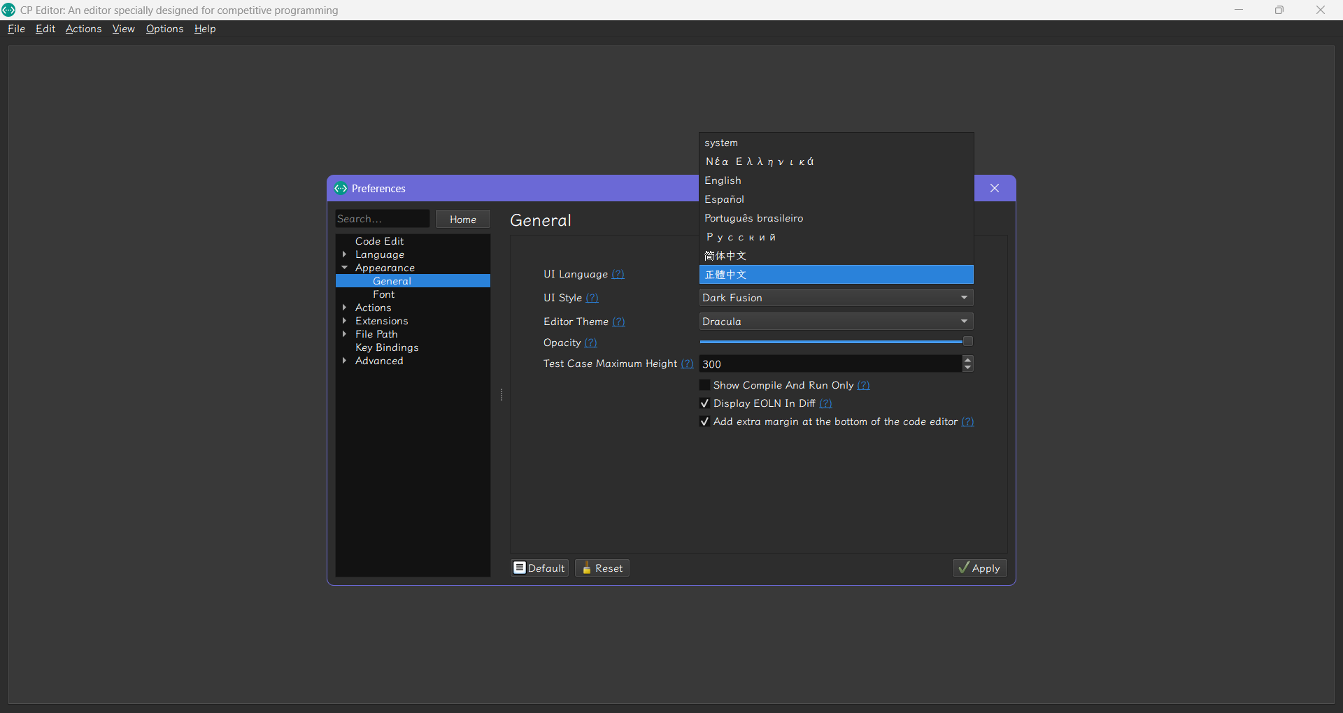1343x713 pixels.
Task: Increase Test Case Maximum Height value
Action: click(968, 359)
